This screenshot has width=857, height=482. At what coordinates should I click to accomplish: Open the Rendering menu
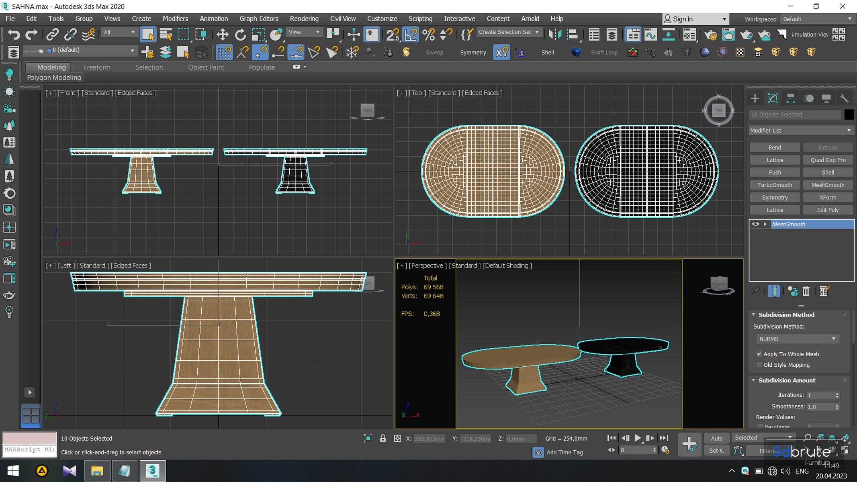[304, 18]
